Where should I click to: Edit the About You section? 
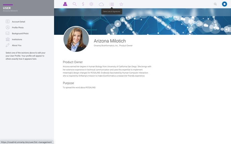17,46
